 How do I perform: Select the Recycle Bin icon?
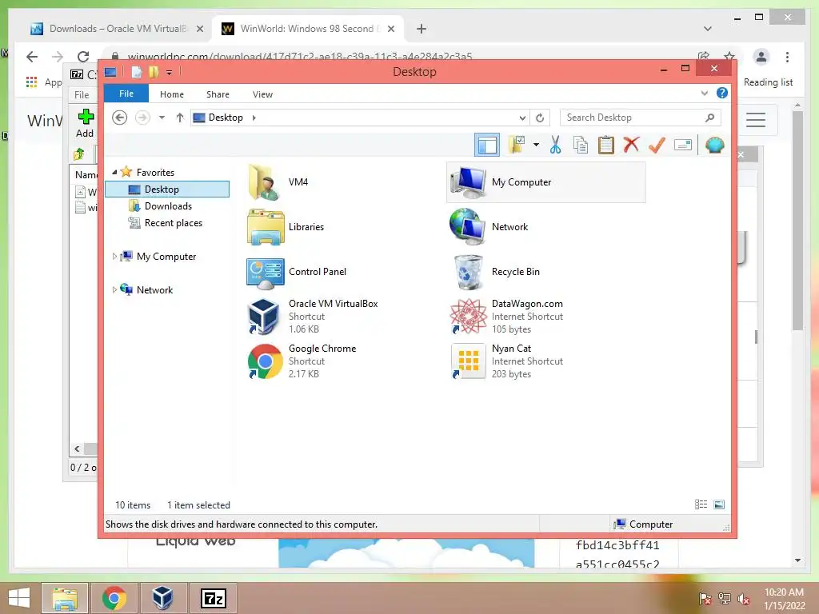468,272
